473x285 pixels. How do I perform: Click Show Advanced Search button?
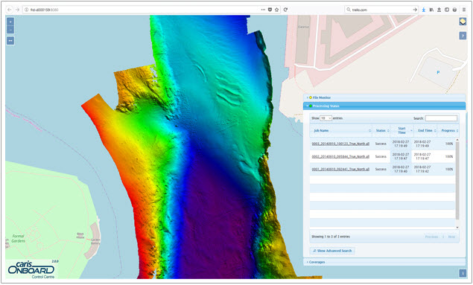332,251
